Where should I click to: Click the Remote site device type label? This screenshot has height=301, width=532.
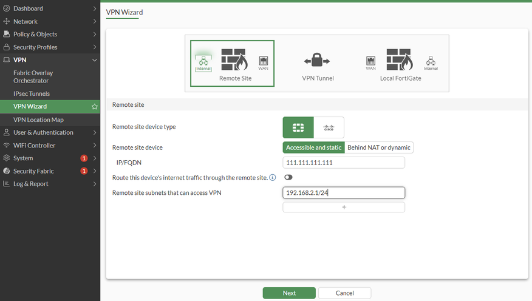point(144,127)
